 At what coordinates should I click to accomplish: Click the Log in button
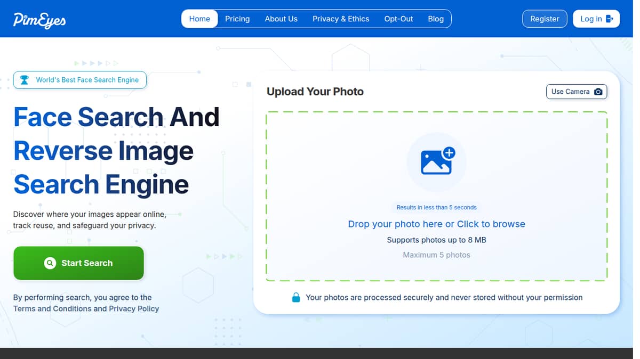pos(596,19)
